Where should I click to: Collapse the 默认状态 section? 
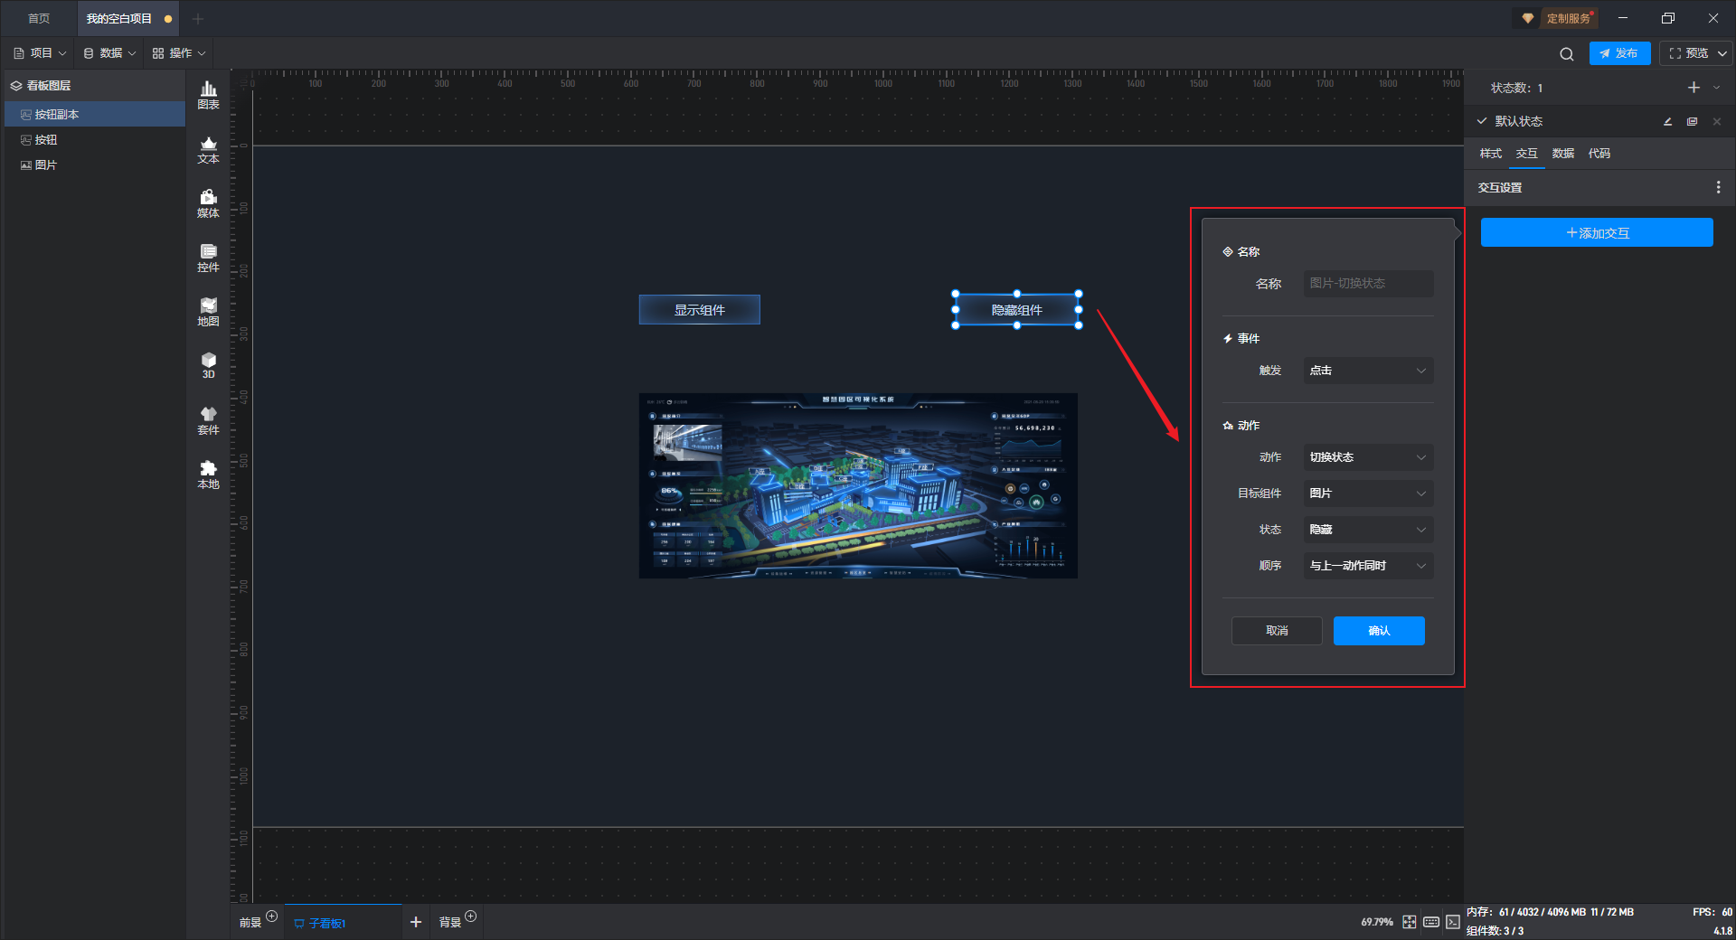[x=1482, y=121]
